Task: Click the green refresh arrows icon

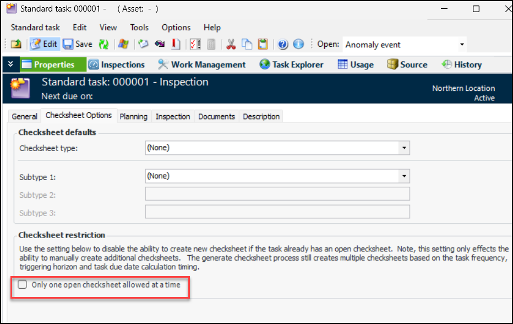Action: (103, 45)
